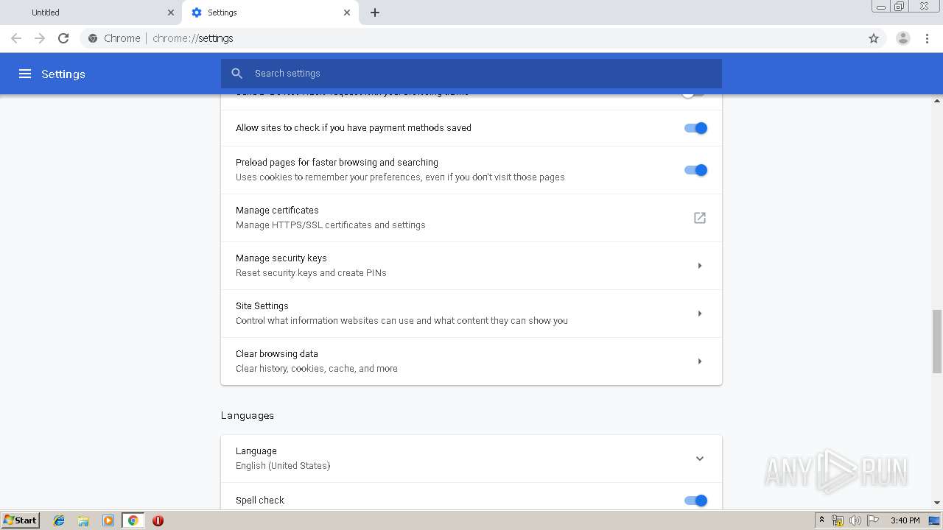Select the Settings tab
943x530 pixels.
click(x=270, y=13)
